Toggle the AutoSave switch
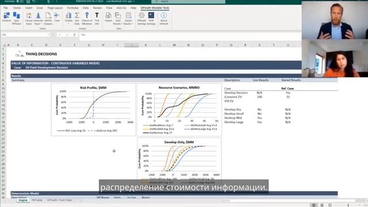The width and height of the screenshot is (368, 207). tap(20, 1)
